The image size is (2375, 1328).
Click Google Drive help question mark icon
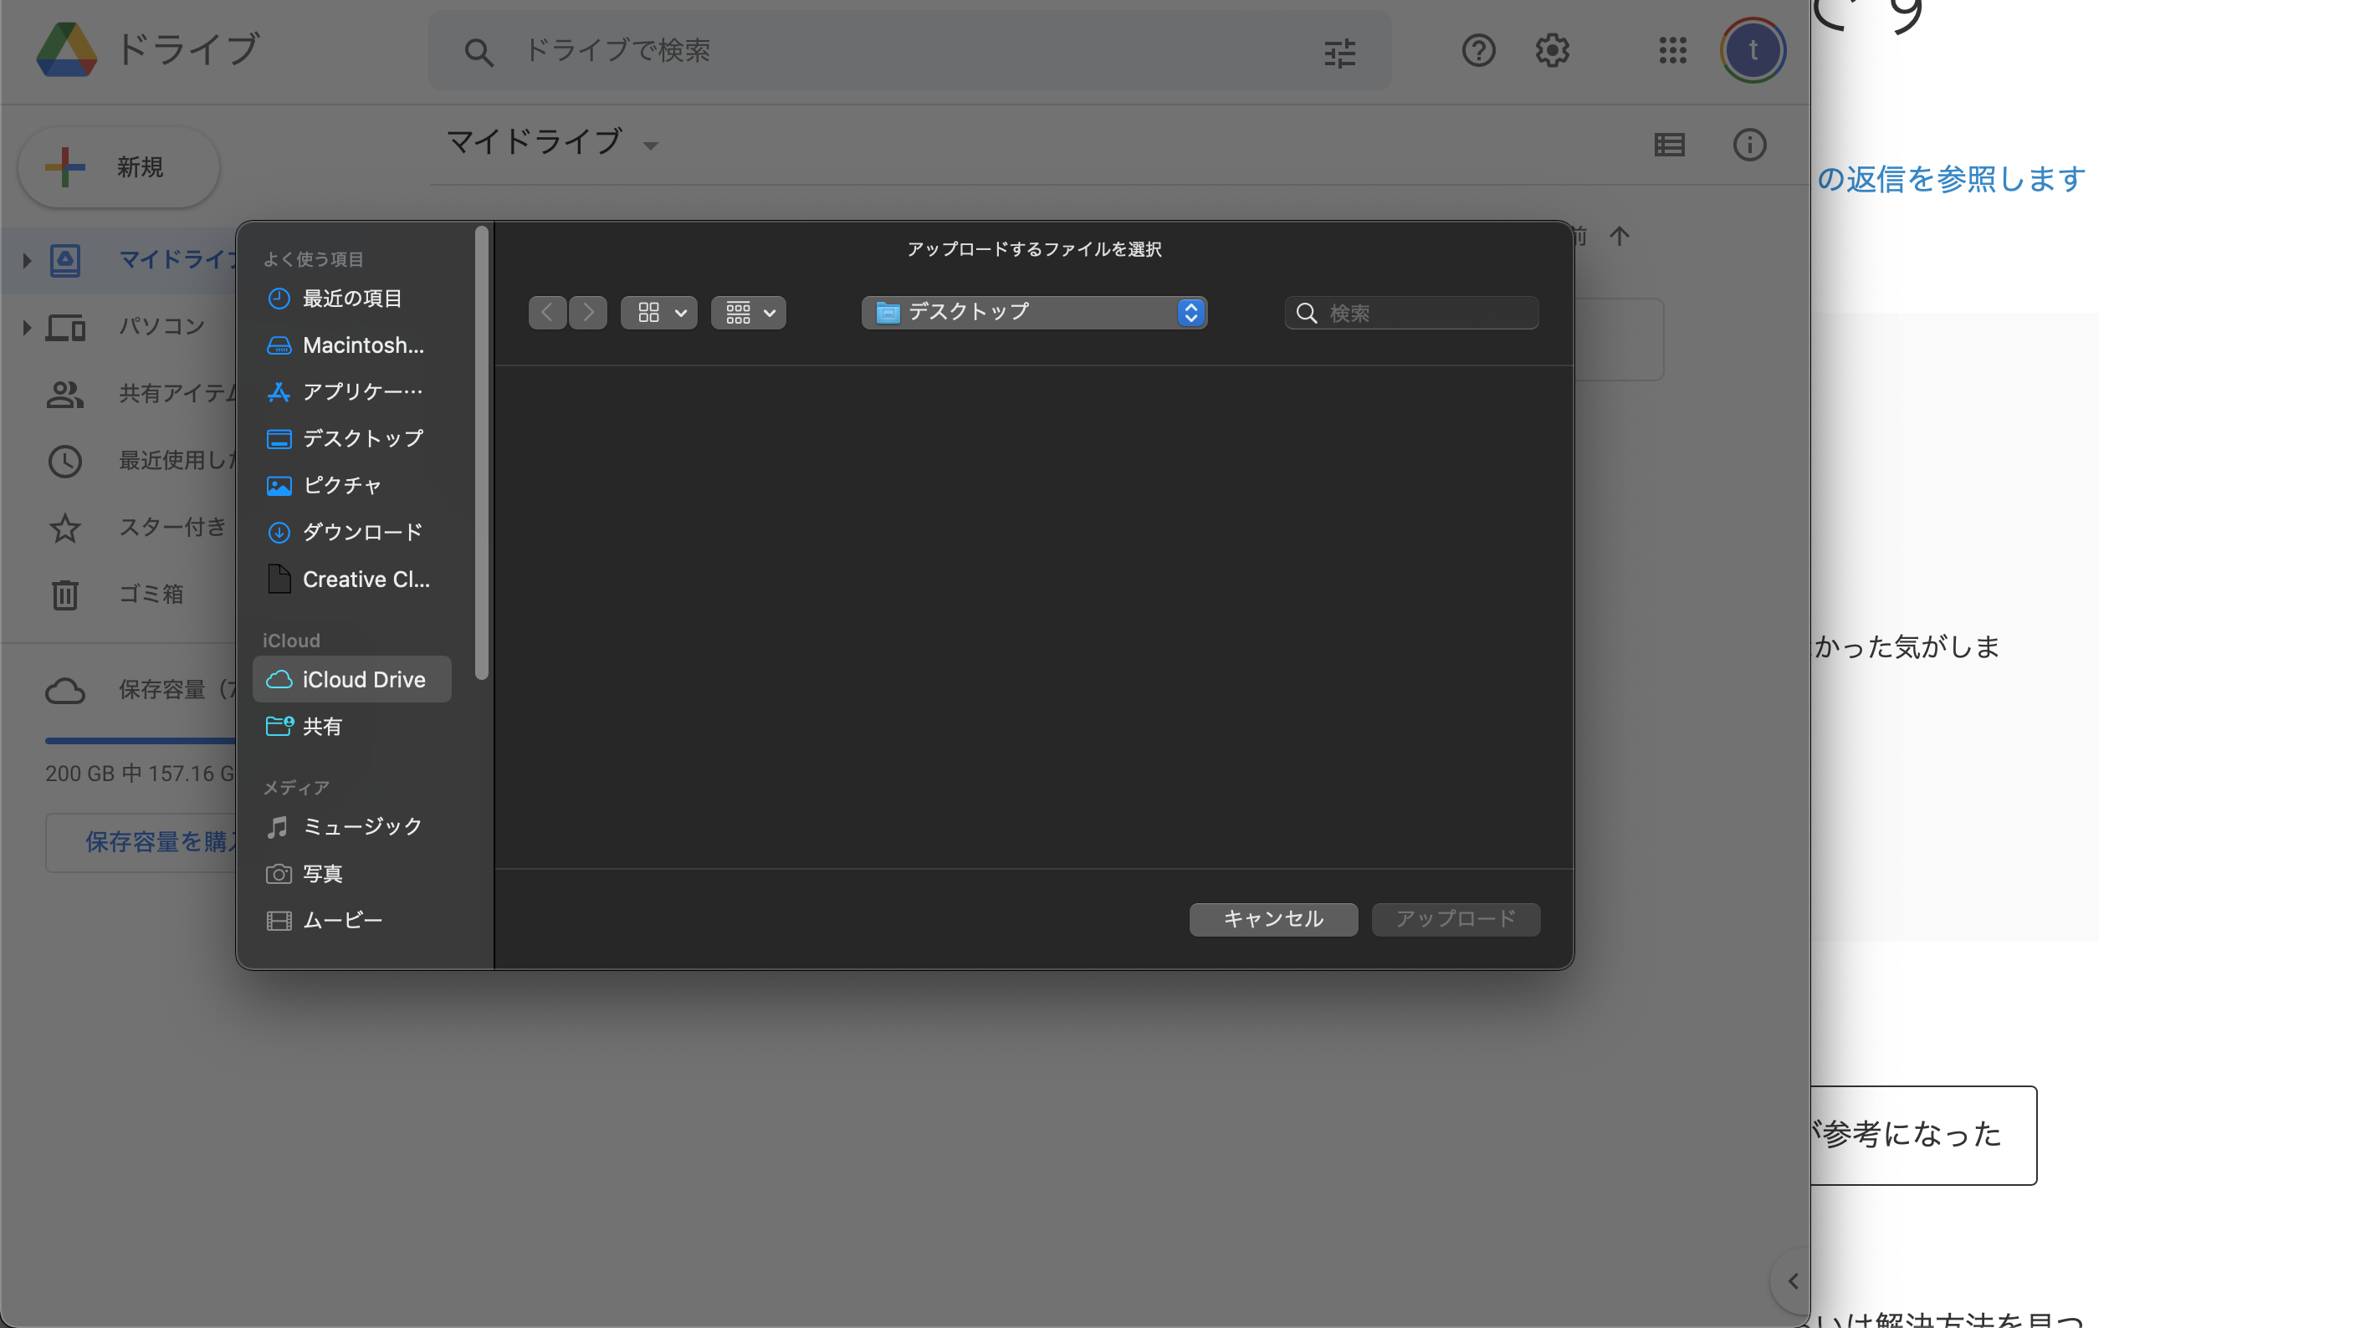pos(1478,51)
